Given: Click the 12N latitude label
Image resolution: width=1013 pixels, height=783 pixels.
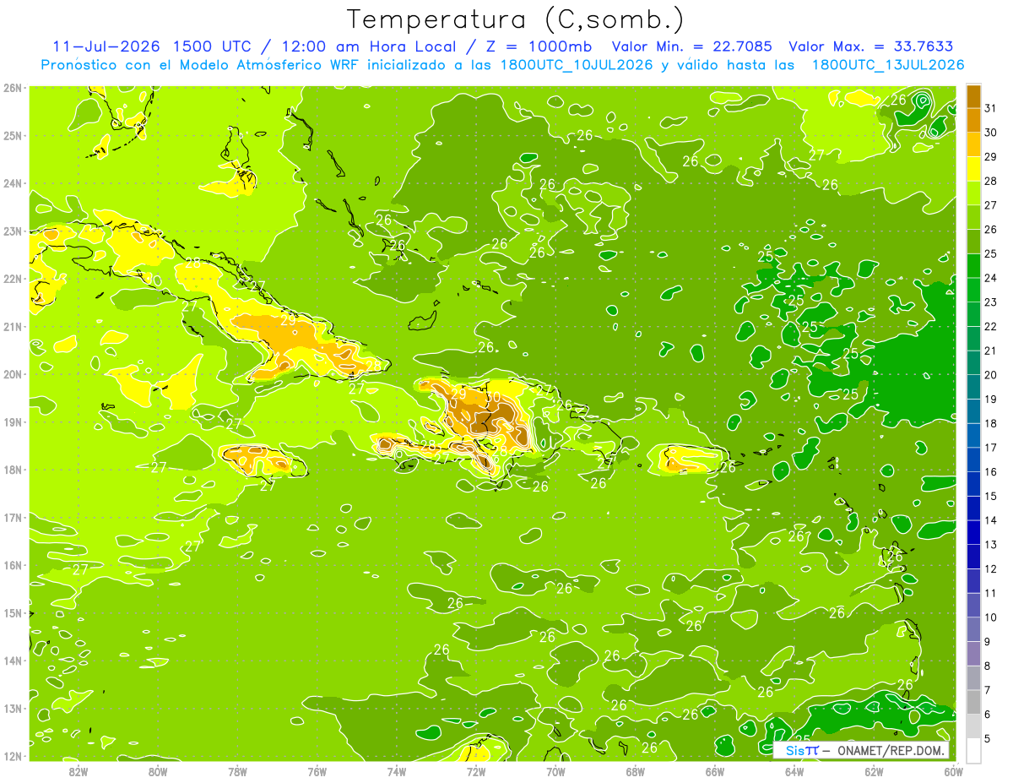Looking at the screenshot, I should pos(13,756).
